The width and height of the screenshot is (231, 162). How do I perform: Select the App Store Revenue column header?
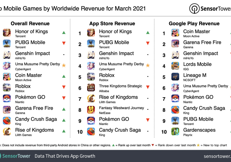click(112, 23)
